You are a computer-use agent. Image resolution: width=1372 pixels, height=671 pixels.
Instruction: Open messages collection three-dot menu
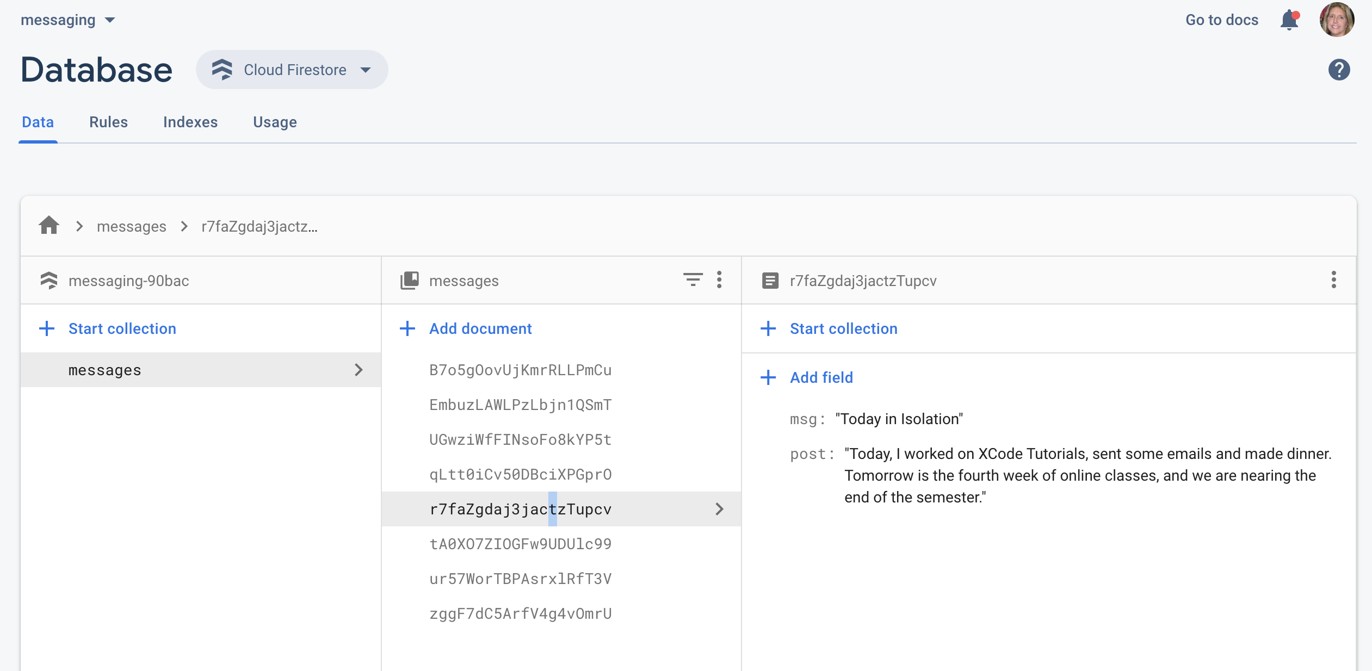tap(719, 280)
